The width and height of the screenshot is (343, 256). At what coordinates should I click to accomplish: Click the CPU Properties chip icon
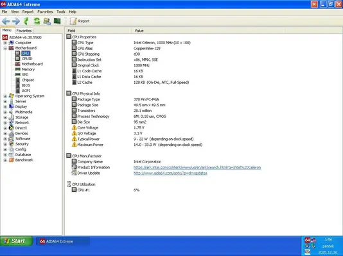click(x=69, y=36)
